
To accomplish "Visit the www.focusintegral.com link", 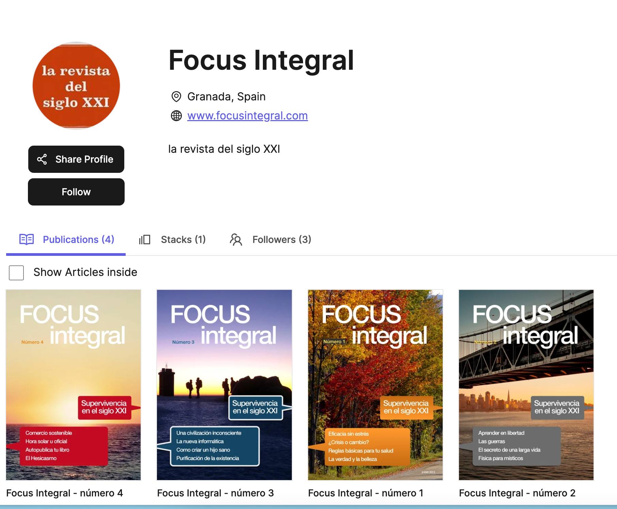I will (247, 116).
